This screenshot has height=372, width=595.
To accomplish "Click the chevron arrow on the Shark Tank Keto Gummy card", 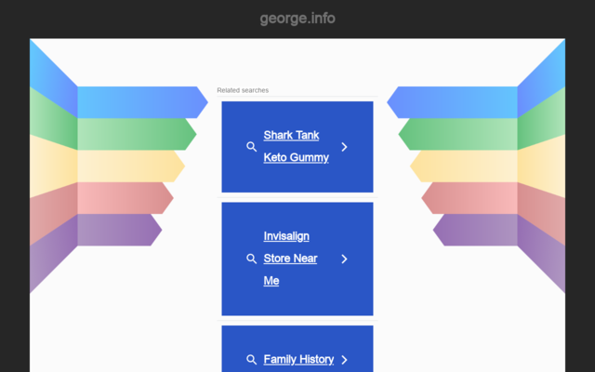I will click(x=344, y=147).
